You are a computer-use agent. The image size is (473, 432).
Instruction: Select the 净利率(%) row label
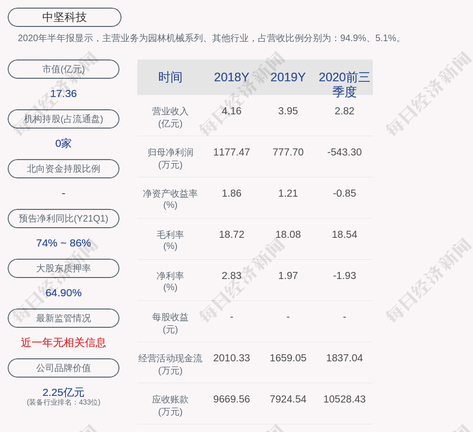click(170, 281)
